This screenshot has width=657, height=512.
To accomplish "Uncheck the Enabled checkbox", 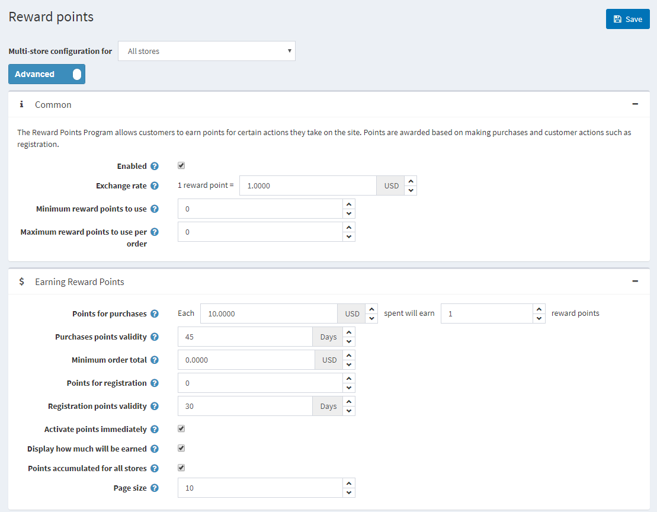I will [x=182, y=166].
